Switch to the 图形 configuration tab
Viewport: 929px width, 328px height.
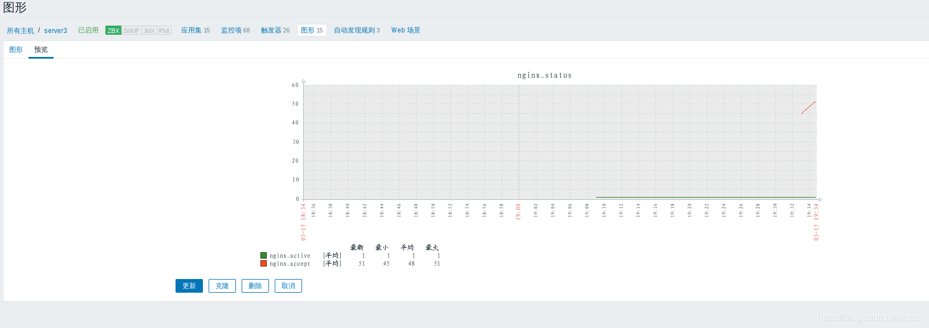tap(16, 50)
